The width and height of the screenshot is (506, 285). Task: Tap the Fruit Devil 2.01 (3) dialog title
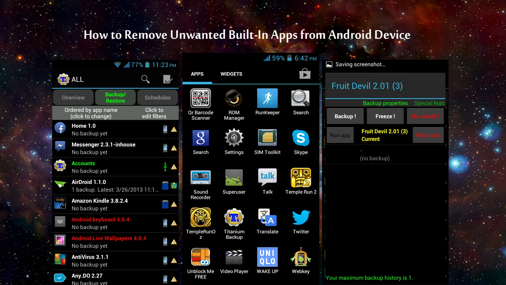pyautogui.click(x=367, y=86)
